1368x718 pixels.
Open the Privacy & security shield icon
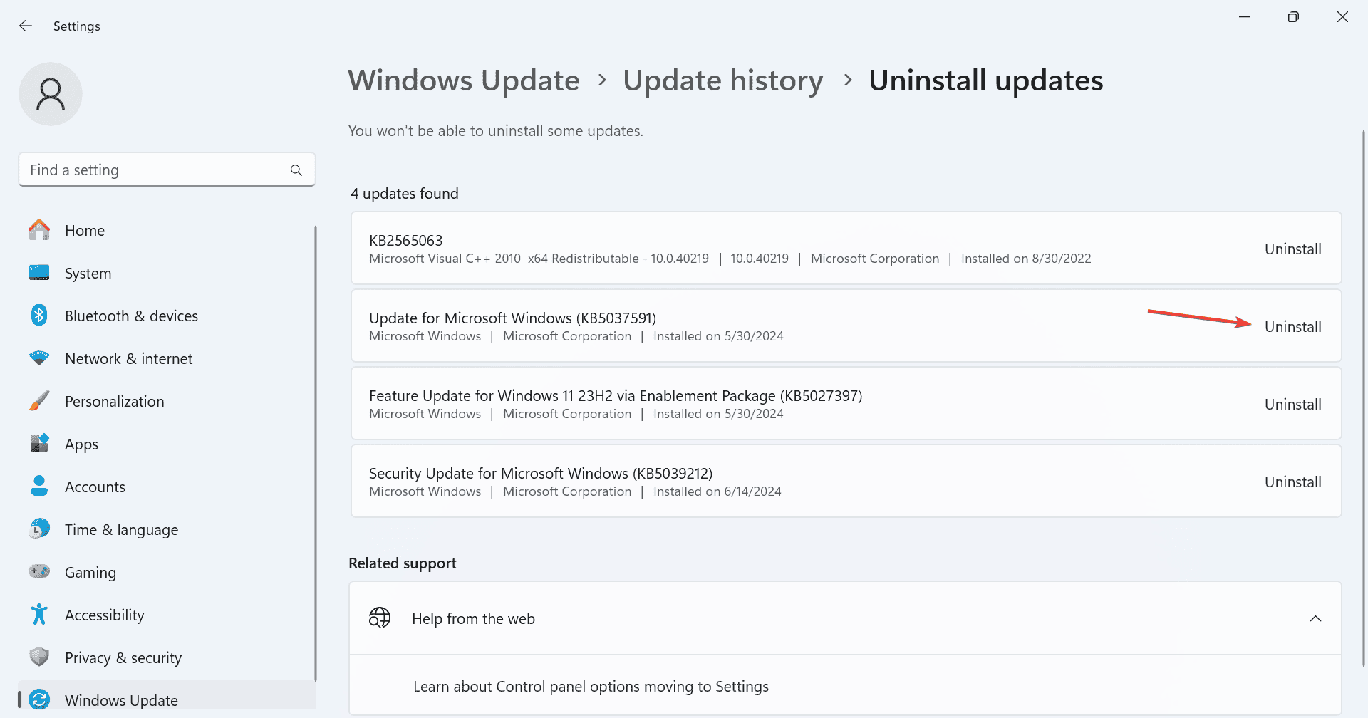[39, 657]
